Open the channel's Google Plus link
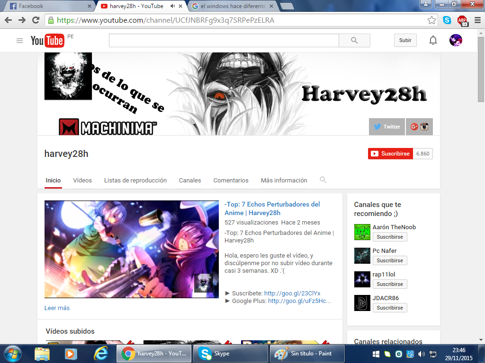Viewport: 485px width, 363px height. click(x=414, y=127)
